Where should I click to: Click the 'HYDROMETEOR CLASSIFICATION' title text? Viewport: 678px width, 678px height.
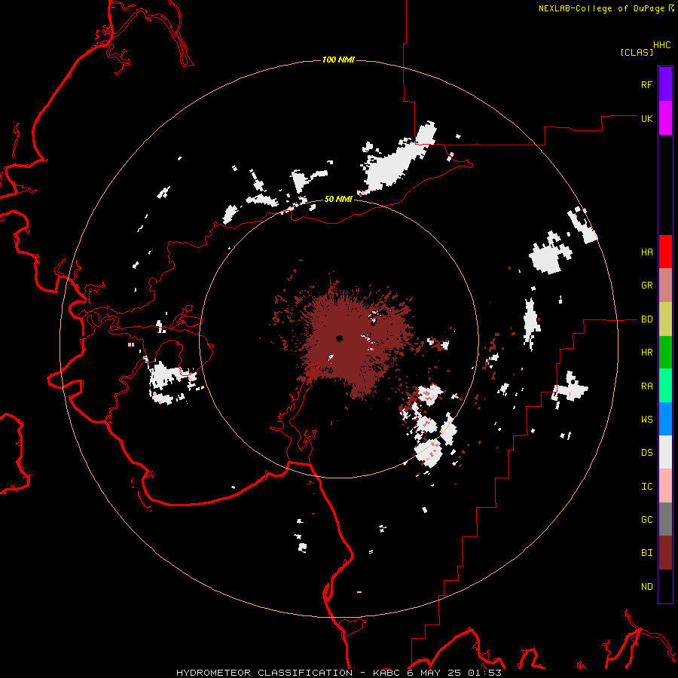(x=264, y=673)
